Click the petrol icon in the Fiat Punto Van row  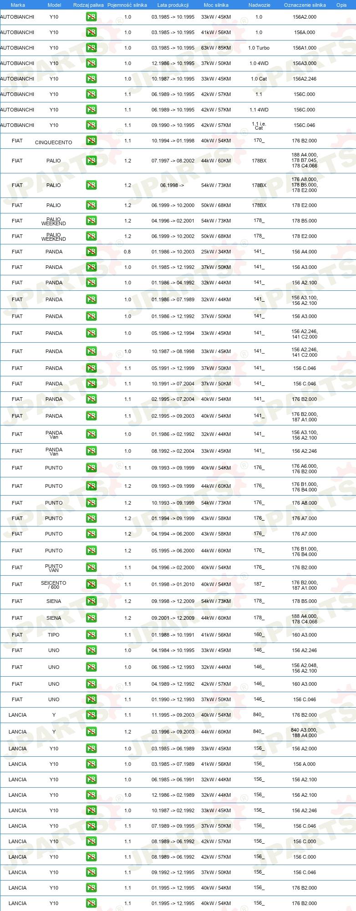tap(91, 567)
